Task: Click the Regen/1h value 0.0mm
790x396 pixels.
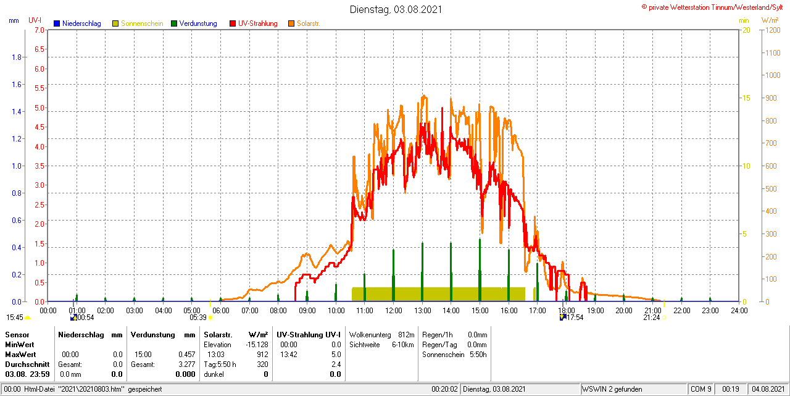Action: (477, 334)
